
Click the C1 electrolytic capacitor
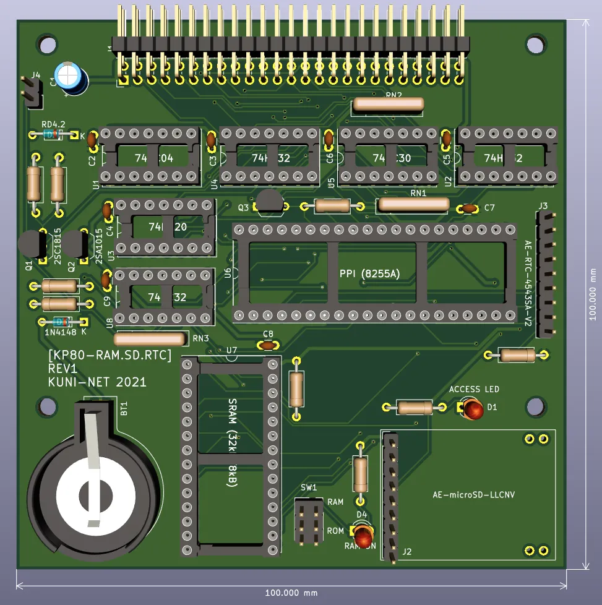[x=71, y=79]
